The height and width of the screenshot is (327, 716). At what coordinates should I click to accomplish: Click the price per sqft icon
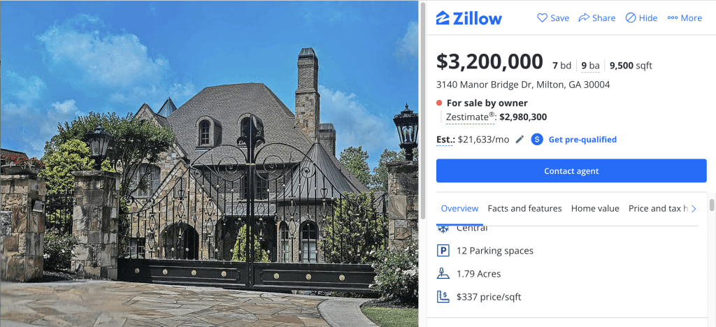(x=443, y=297)
